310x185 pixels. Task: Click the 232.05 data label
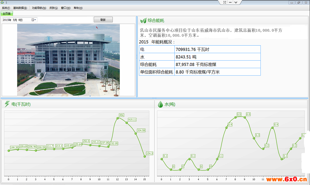click(114, 143)
